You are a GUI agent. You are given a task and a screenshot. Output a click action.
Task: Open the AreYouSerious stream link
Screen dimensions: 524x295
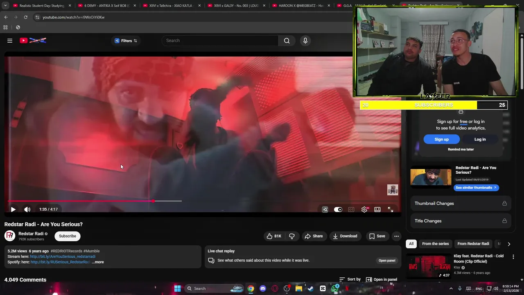tap(63, 256)
